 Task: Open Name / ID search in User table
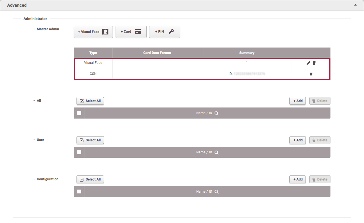[217, 153]
